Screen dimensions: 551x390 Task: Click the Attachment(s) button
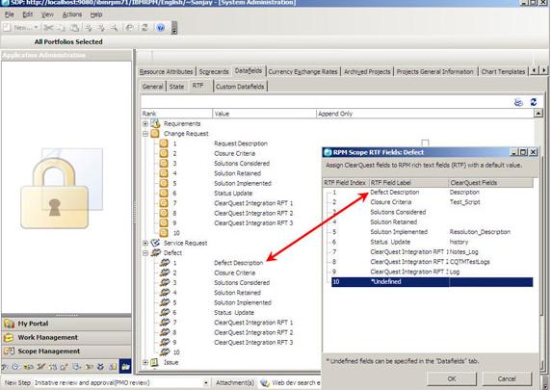click(x=235, y=382)
